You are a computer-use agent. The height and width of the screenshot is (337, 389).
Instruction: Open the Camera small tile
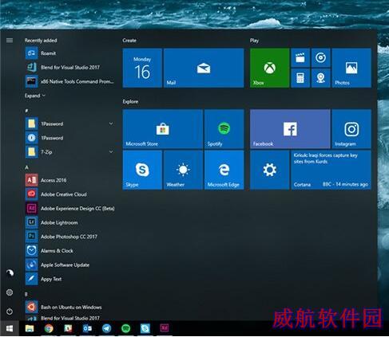(x=321, y=78)
